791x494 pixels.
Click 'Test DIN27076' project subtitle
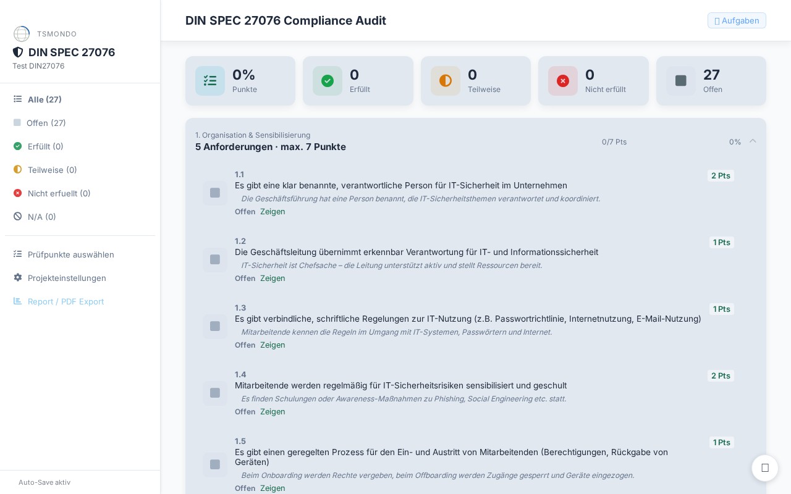[38, 66]
